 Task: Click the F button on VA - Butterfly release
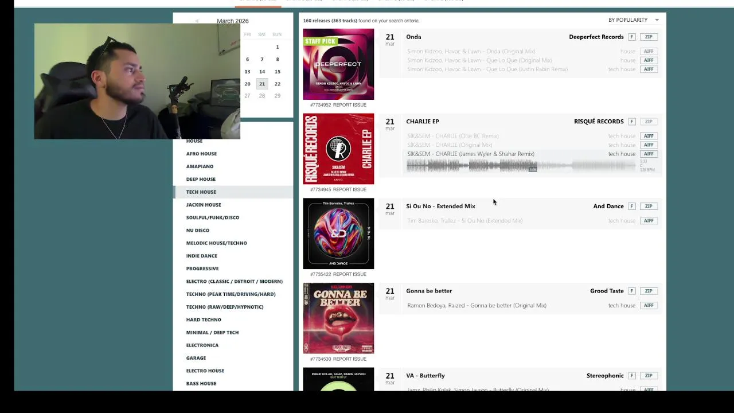[632, 376]
